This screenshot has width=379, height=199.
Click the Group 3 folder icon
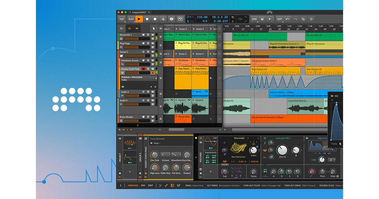coord(121,56)
